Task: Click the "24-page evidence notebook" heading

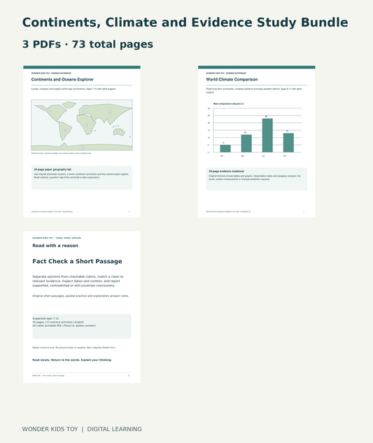Action: [x=226, y=171]
